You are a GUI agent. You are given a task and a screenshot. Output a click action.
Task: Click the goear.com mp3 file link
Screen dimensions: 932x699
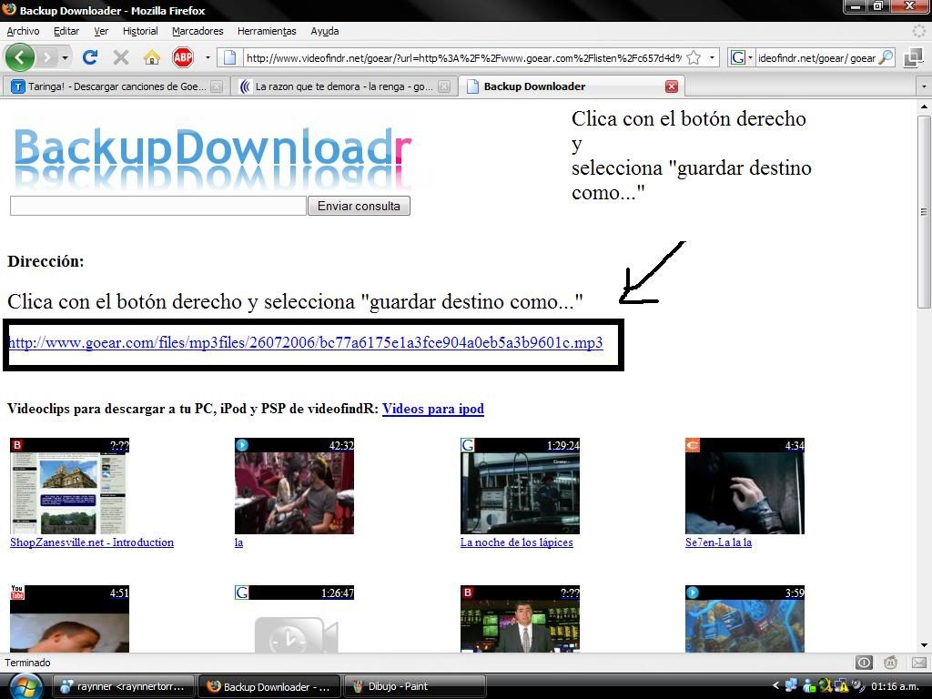(x=305, y=343)
